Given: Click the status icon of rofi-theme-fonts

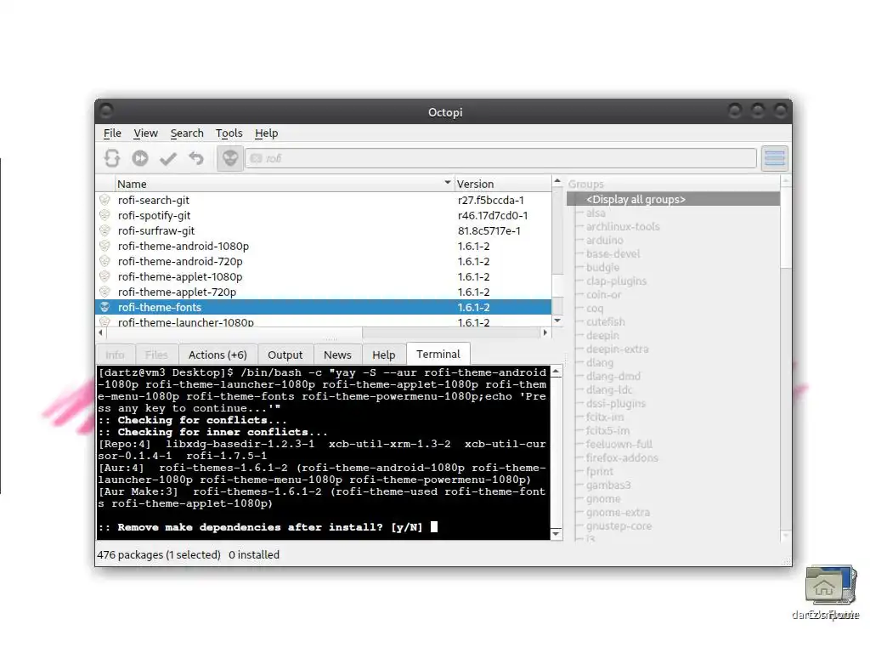Looking at the screenshot, I should click(x=105, y=306).
